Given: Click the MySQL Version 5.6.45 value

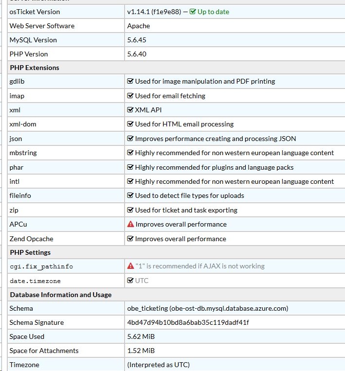Looking at the screenshot, I should coord(137,40).
